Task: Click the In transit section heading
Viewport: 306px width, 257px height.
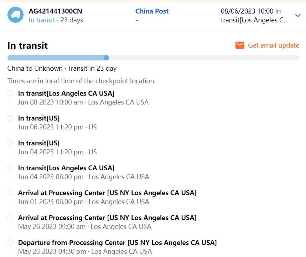Action: click(x=27, y=45)
